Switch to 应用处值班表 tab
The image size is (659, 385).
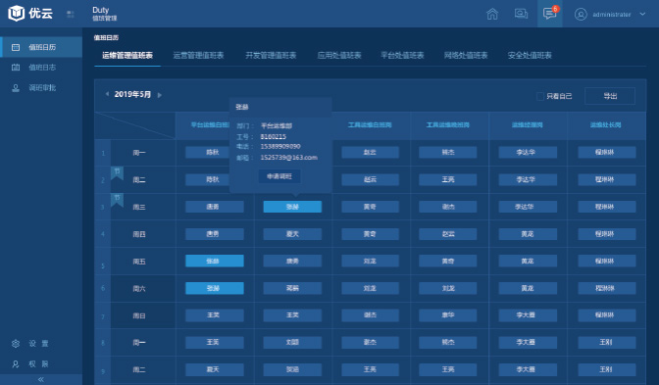(339, 56)
